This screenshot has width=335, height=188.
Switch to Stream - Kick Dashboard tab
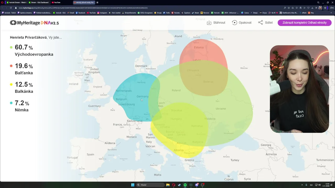(x=39, y=2)
